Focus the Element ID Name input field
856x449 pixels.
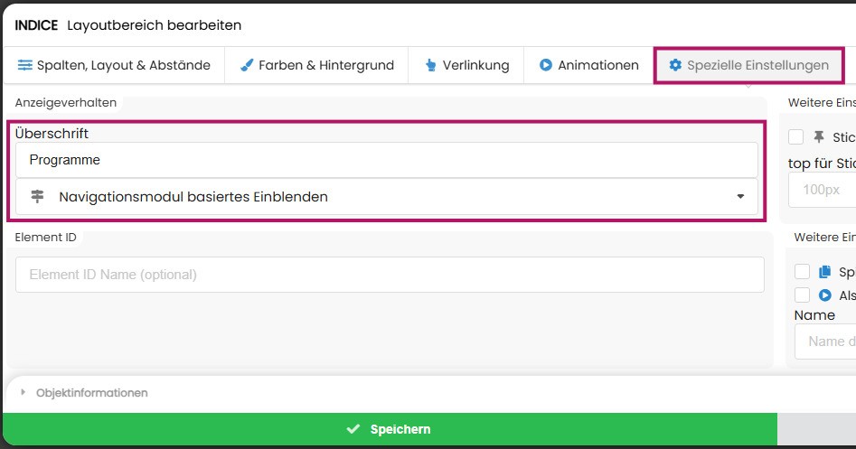click(390, 275)
